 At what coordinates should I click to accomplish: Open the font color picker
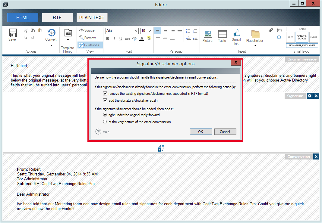[x=142, y=39]
